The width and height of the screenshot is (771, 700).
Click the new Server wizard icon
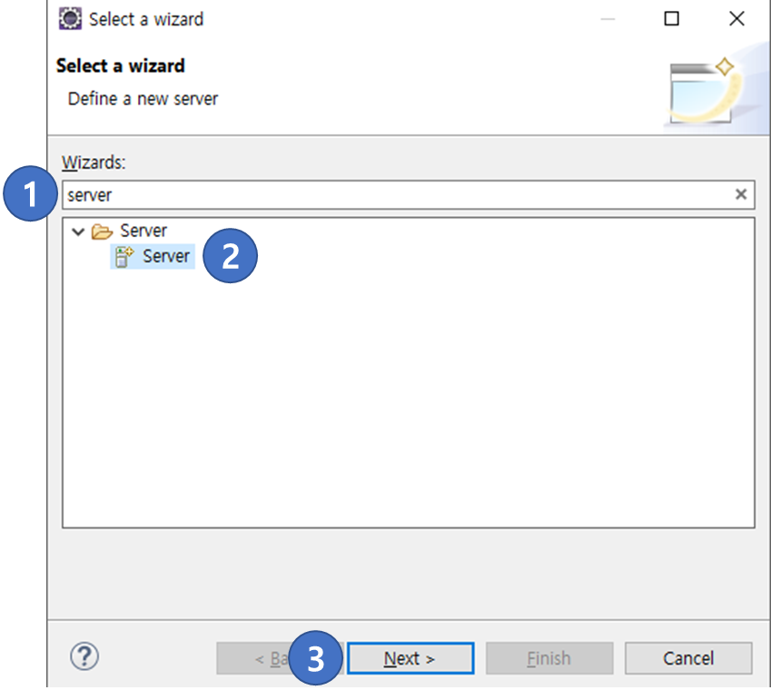(124, 257)
